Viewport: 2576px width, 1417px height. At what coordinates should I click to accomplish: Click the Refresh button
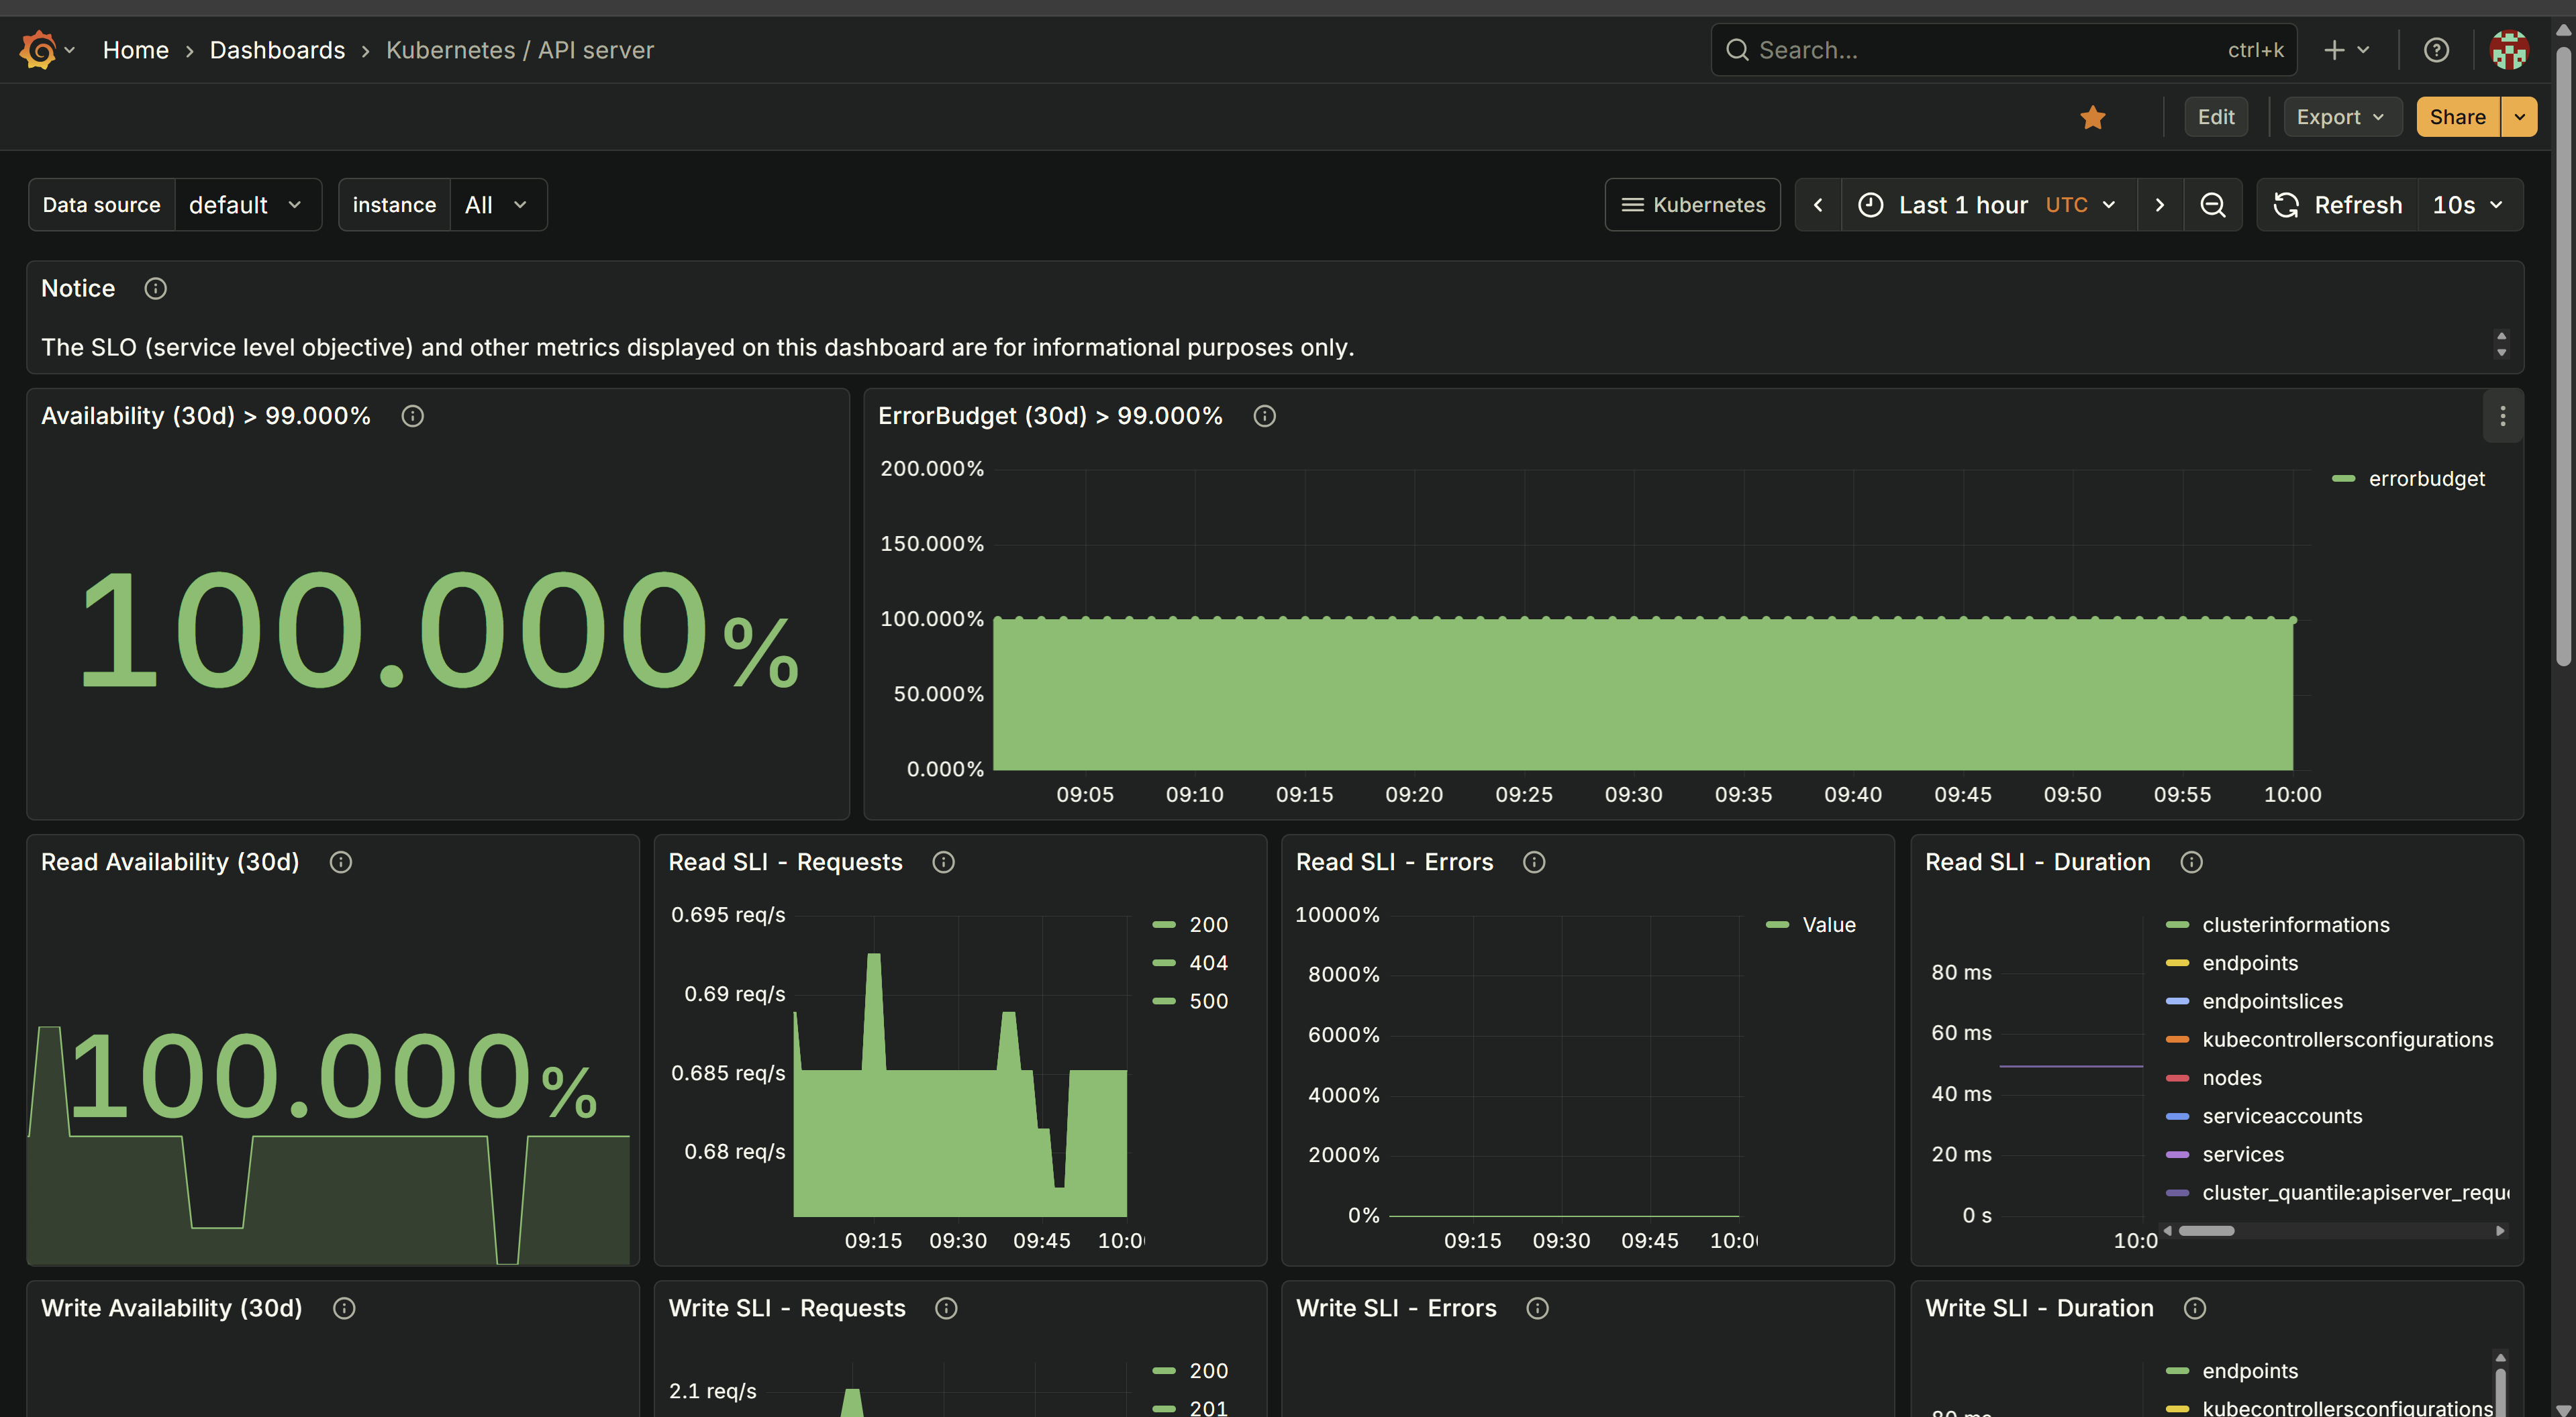2337,205
